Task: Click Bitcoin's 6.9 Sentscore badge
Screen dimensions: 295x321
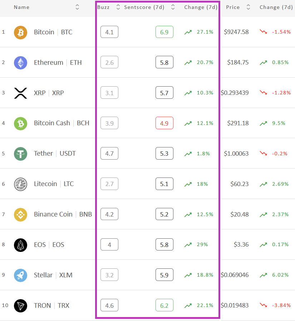Action: [x=164, y=32]
